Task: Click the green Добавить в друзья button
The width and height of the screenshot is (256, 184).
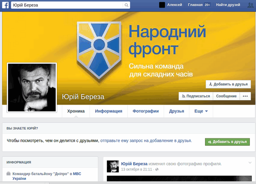Action: (227, 142)
